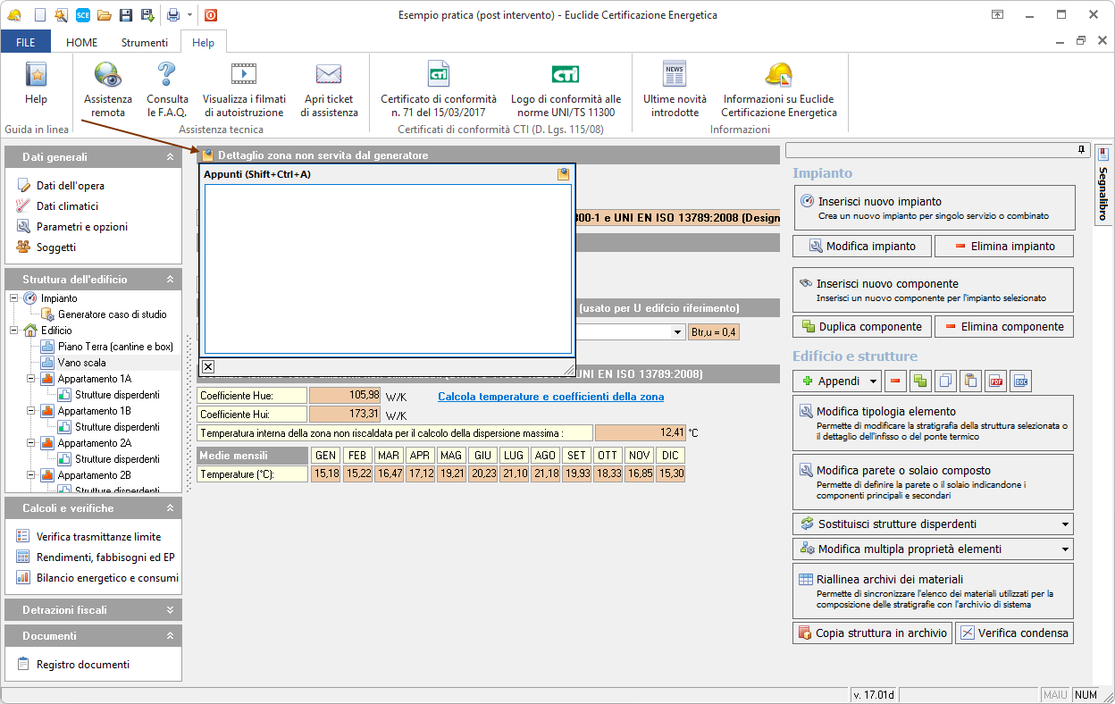Open Apri ticket di assistenza envelope
This screenshot has height=704, width=1115.
pyautogui.click(x=329, y=75)
